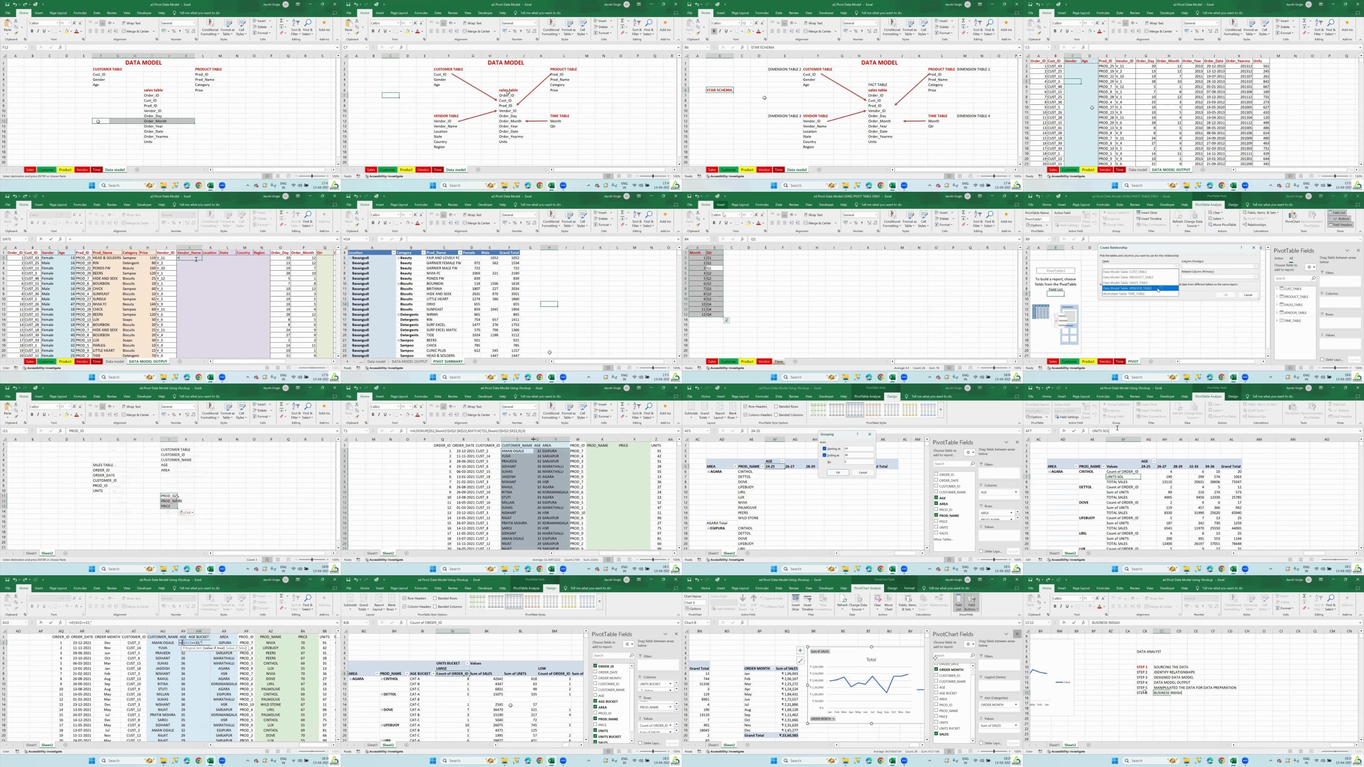1364x767 pixels.
Task: Toggle +/- Buttons in the Create Relationship window
Action: [x=1340, y=219]
